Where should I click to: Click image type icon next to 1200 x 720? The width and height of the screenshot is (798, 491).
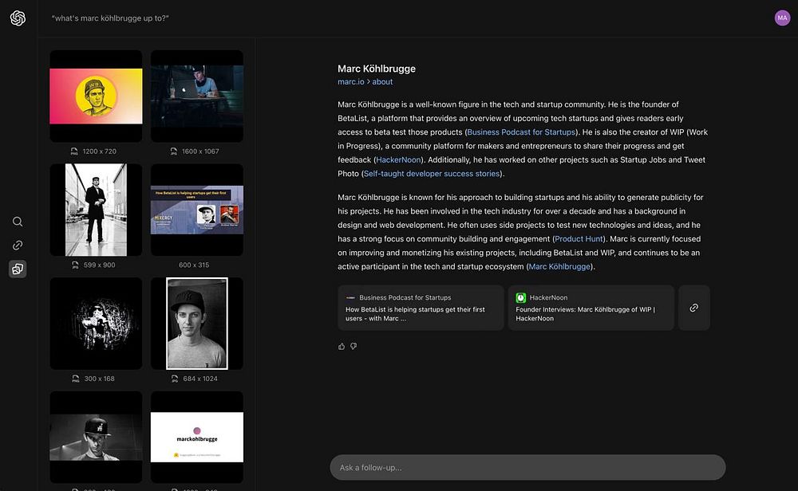74,151
